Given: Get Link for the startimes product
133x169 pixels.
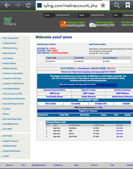Looking at the screenshot, I should (x=120, y=128).
